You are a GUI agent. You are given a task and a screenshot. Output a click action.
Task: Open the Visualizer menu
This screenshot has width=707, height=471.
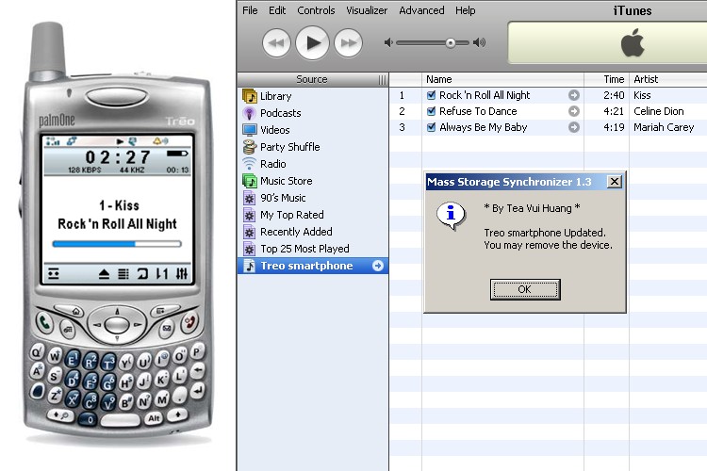[367, 10]
